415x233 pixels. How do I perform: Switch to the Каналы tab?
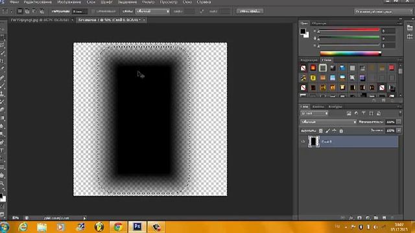(318, 106)
